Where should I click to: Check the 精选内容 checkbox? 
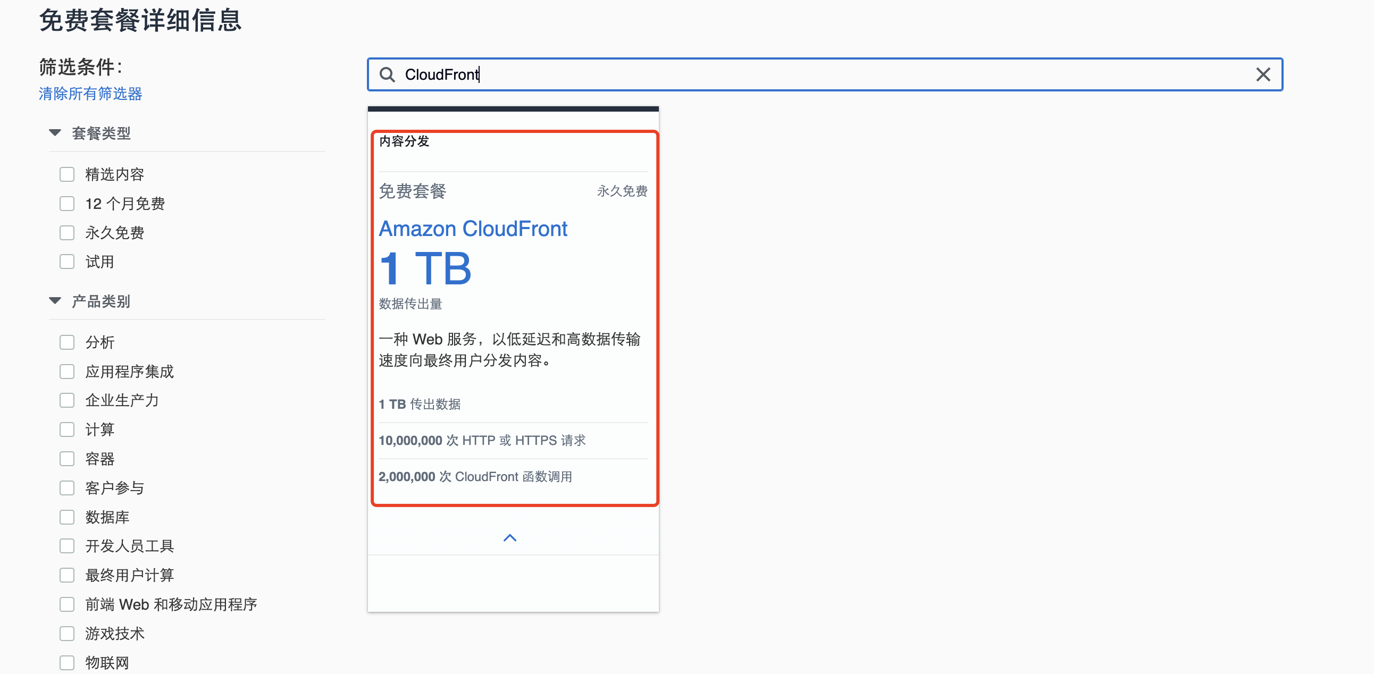tap(66, 174)
